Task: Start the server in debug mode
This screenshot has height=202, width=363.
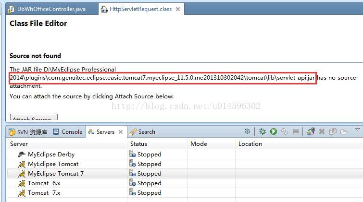Action: [263, 131]
